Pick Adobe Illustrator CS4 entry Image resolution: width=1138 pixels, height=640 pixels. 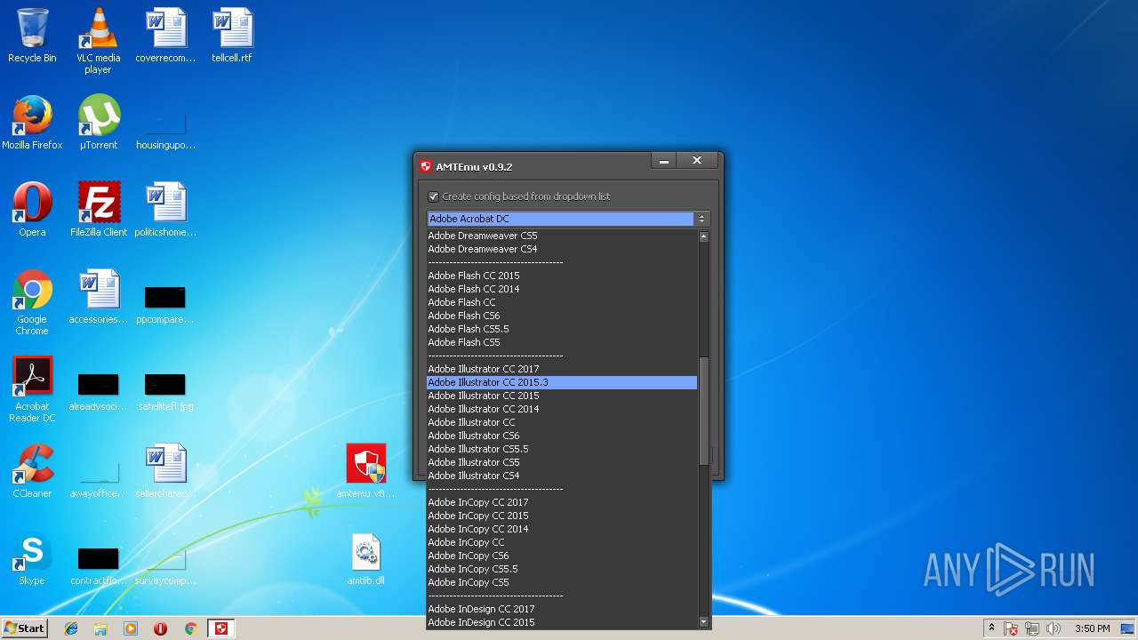[562, 476]
